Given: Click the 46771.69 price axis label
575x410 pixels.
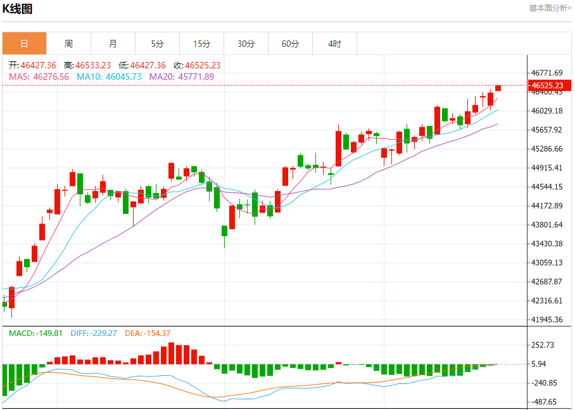Looking at the screenshot, I should coord(547,73).
